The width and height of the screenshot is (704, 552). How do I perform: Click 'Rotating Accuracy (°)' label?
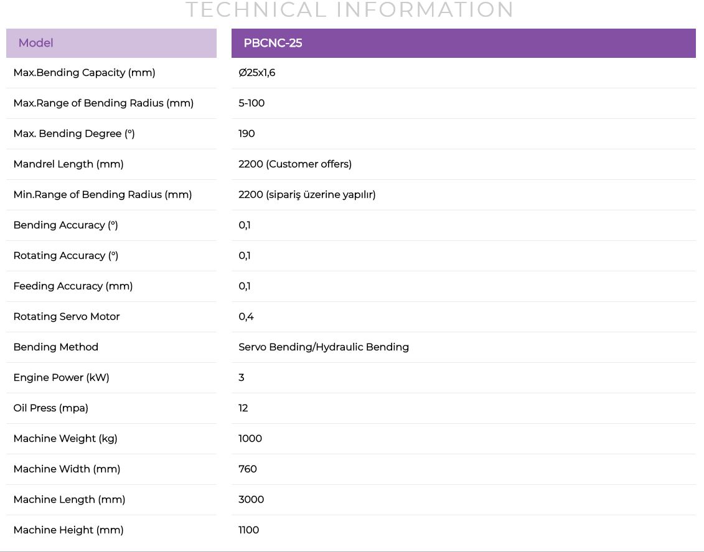[65, 256]
